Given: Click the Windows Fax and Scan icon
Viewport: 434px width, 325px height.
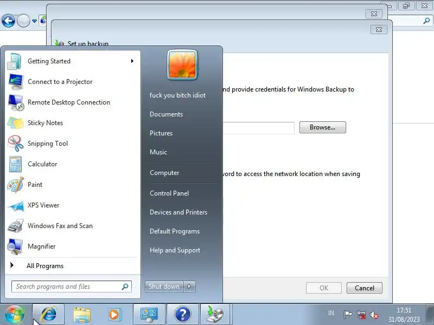Looking at the screenshot, I should coord(16,226).
